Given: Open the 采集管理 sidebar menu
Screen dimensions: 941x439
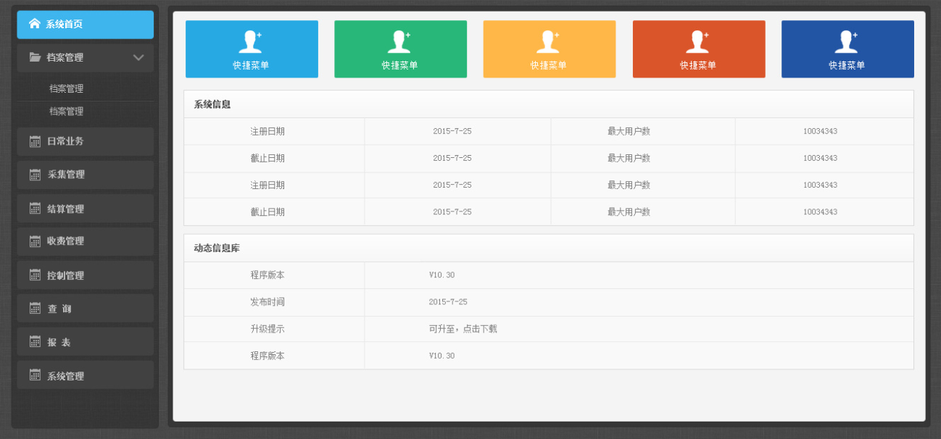Looking at the screenshot, I should pos(86,175).
